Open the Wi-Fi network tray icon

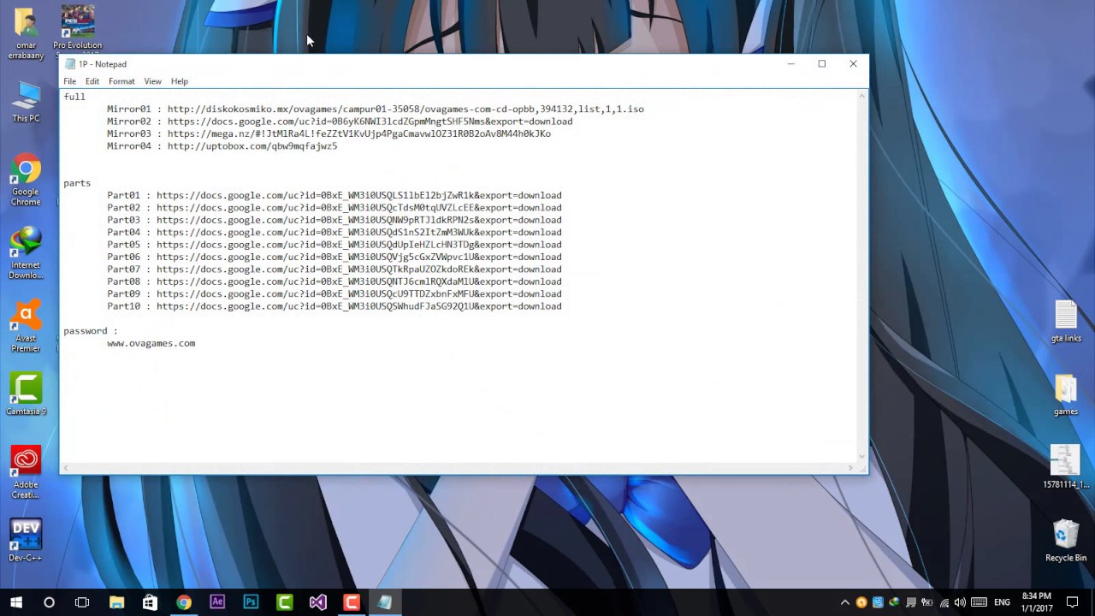pyautogui.click(x=944, y=602)
